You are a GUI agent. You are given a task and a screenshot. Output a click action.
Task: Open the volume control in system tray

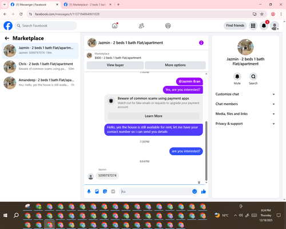241,215
